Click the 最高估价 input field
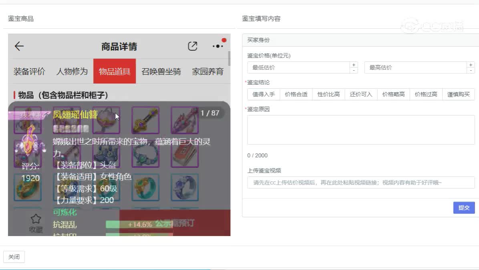The width and height of the screenshot is (479, 270). coord(415,67)
